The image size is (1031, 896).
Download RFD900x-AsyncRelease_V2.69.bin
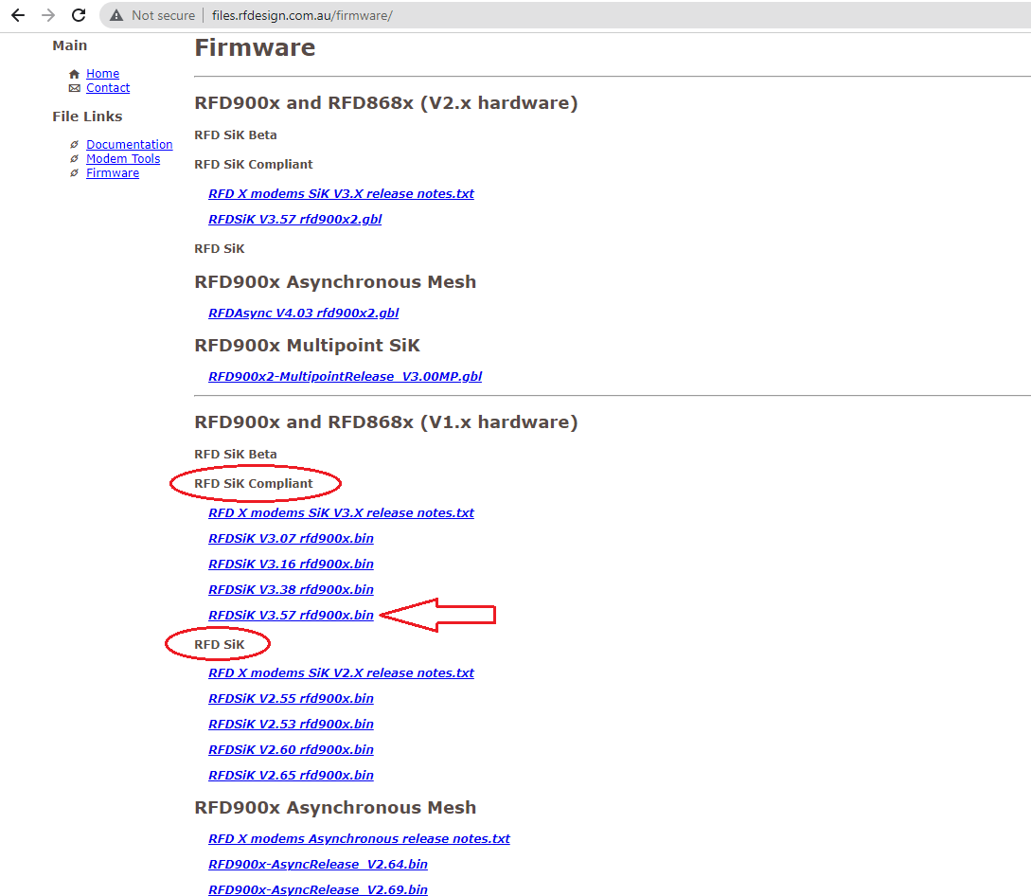click(317, 890)
